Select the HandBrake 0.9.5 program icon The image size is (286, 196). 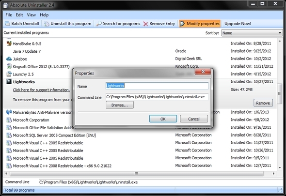pyautogui.click(x=9, y=44)
